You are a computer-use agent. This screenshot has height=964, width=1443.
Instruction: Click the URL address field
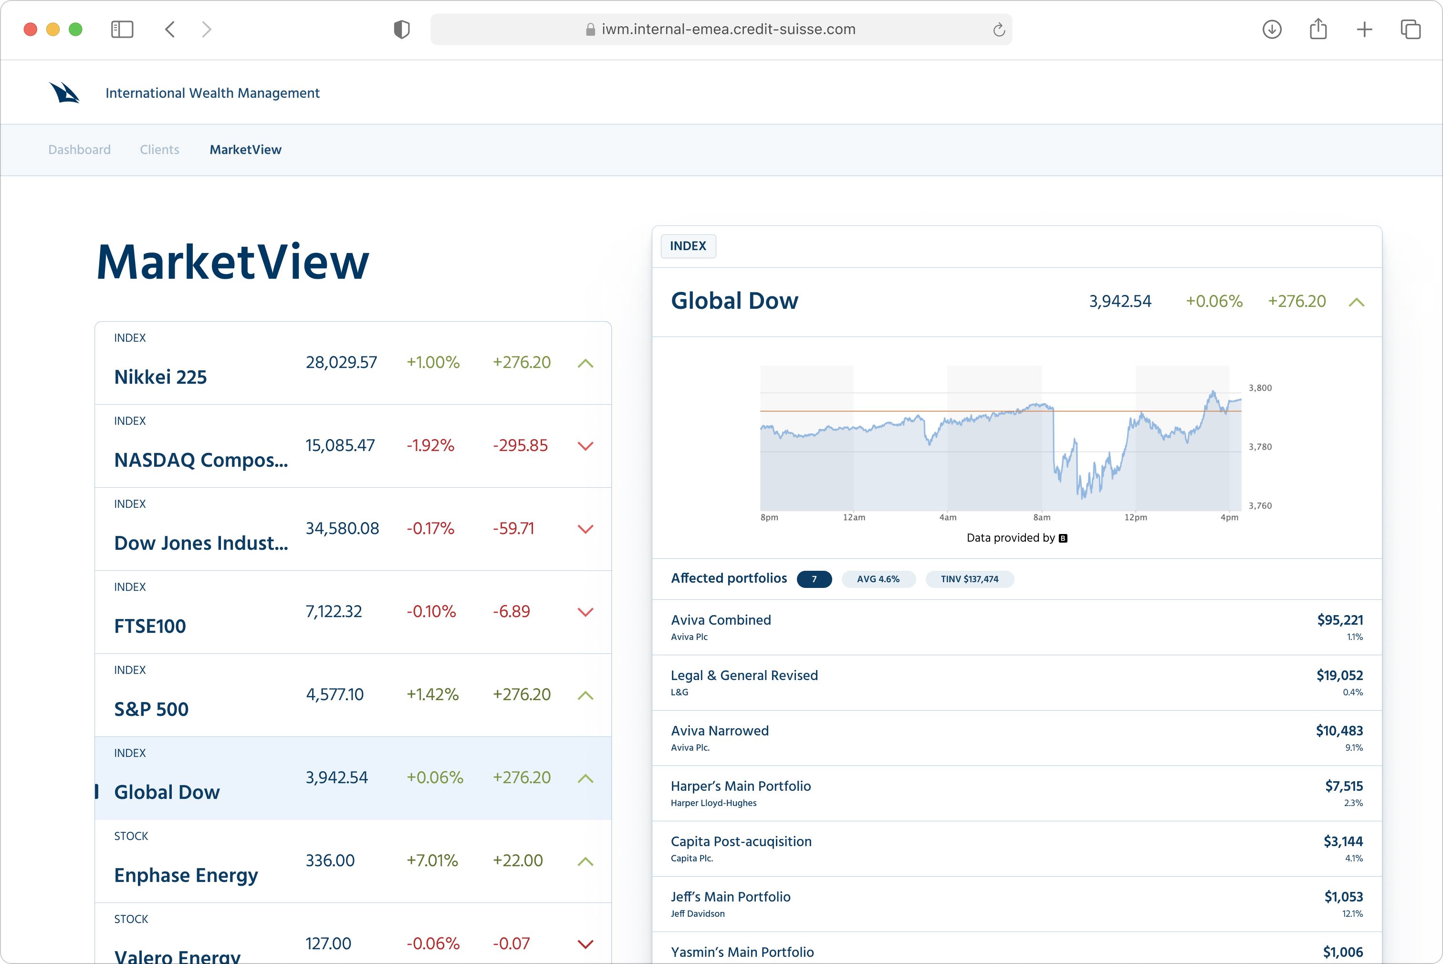click(x=728, y=29)
